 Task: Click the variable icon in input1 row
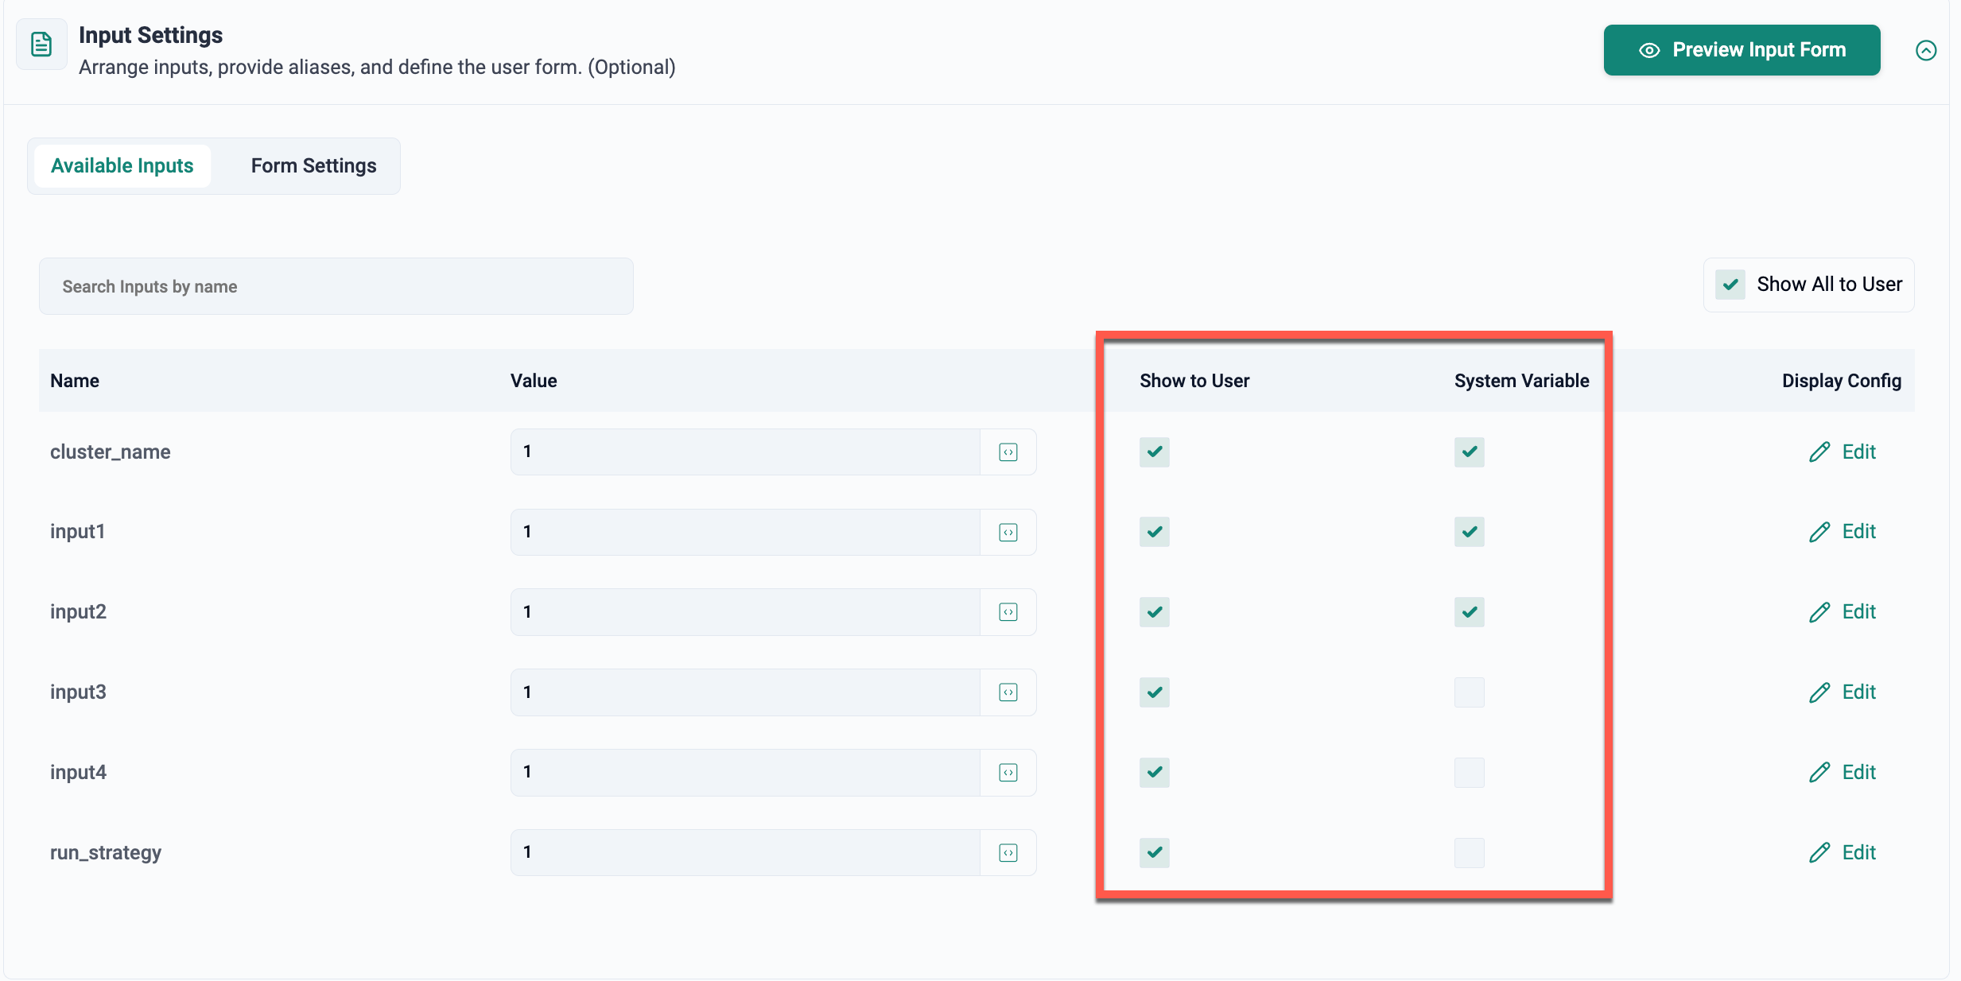point(1008,533)
